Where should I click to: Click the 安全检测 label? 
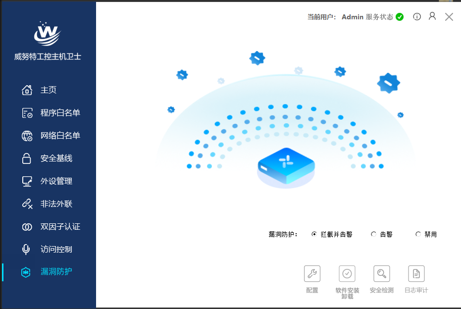point(382,291)
